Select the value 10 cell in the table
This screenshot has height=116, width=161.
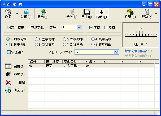(93, 66)
